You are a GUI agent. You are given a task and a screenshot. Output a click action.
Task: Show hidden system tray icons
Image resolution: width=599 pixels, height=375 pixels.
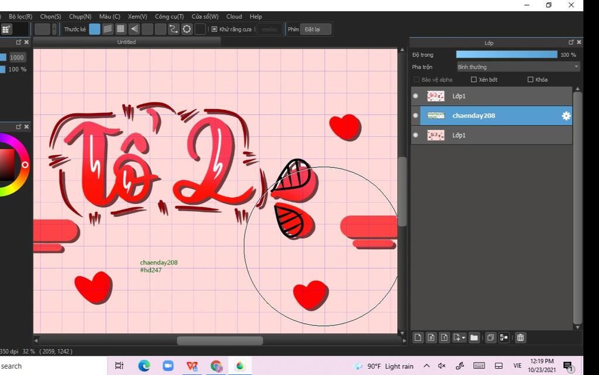426,366
